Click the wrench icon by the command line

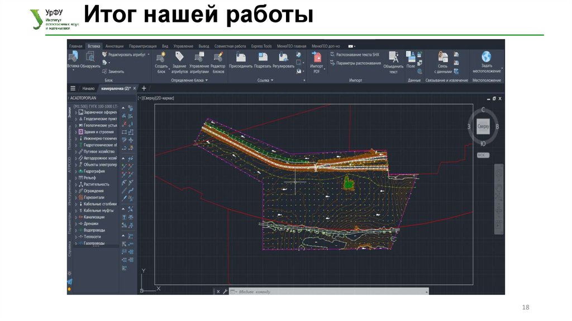tap(225, 291)
